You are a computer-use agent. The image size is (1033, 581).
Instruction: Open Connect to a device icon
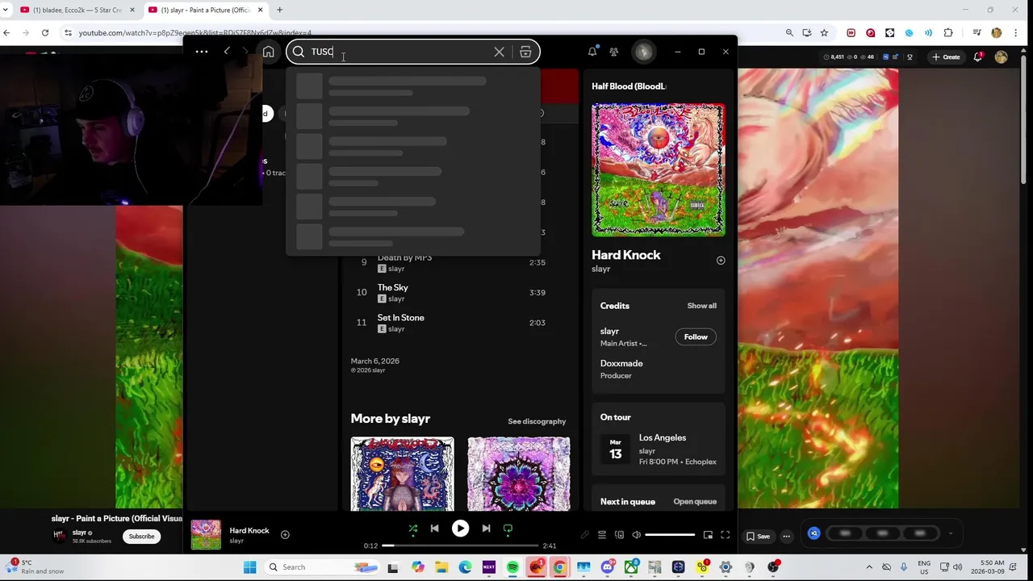pos(619,535)
